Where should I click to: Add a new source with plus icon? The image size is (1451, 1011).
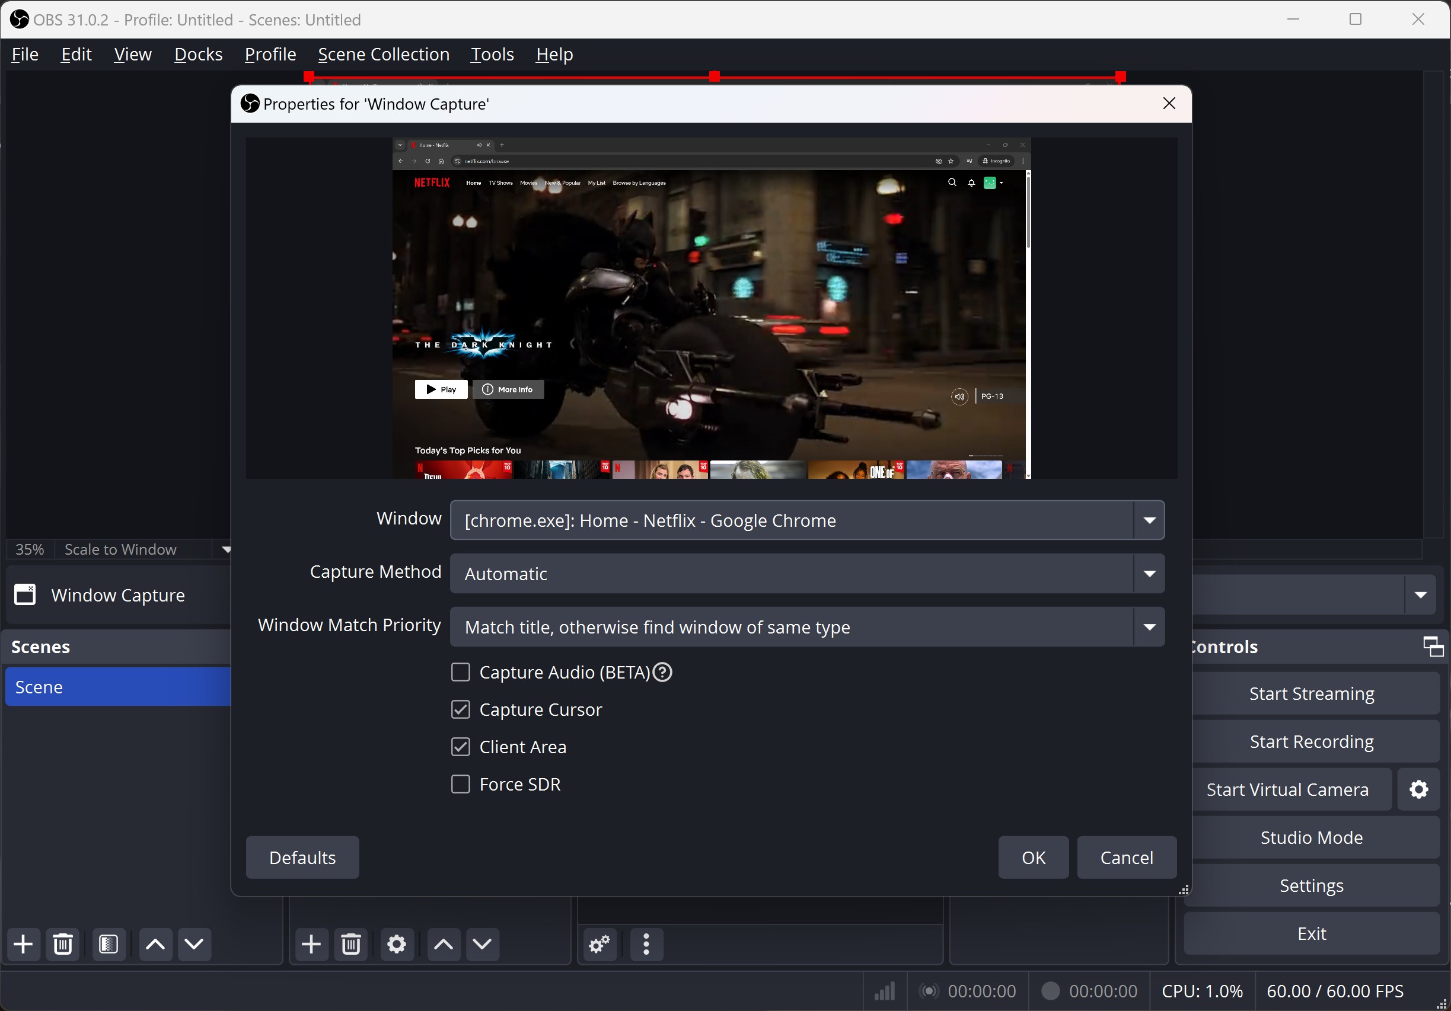[x=311, y=944]
